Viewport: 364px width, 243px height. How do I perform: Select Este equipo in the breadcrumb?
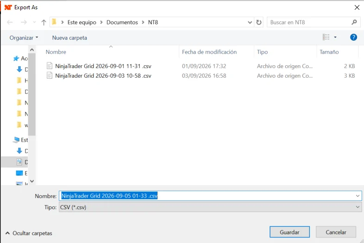[82, 22]
